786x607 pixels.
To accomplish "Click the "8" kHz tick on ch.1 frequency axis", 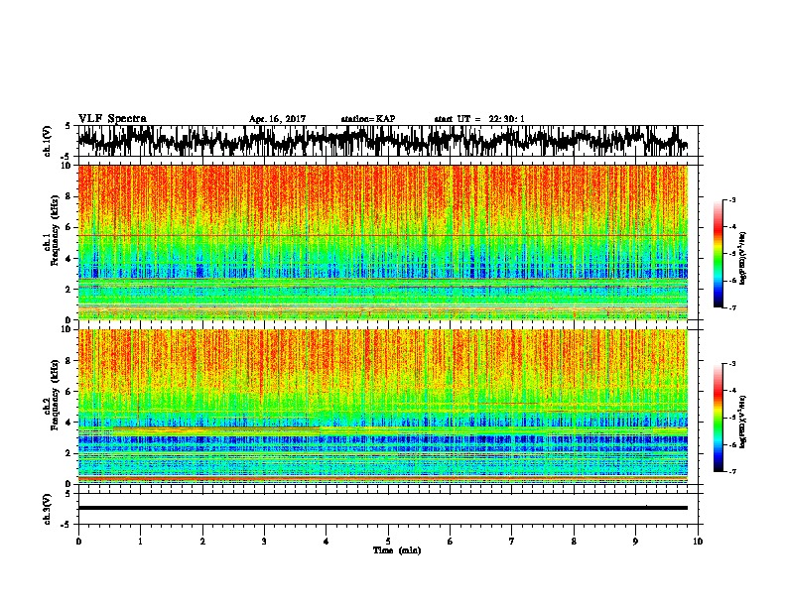I will 69,196.
